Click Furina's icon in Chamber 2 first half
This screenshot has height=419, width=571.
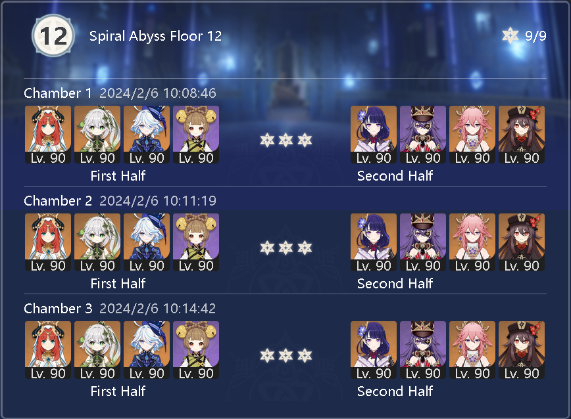(147, 242)
